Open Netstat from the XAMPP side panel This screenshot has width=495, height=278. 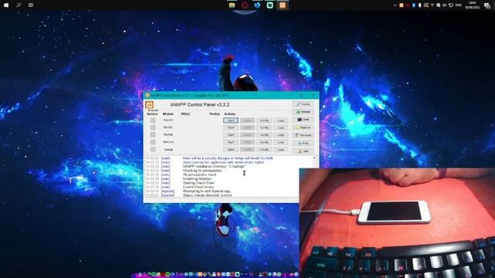point(303,112)
